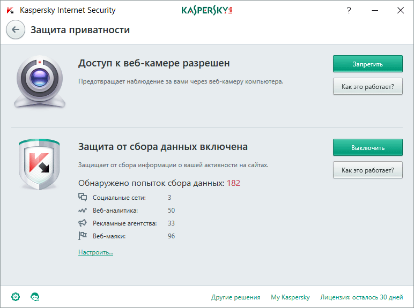This screenshot has height=308, width=414.
Task: Click the web analytics graph icon
Action: 83,211
